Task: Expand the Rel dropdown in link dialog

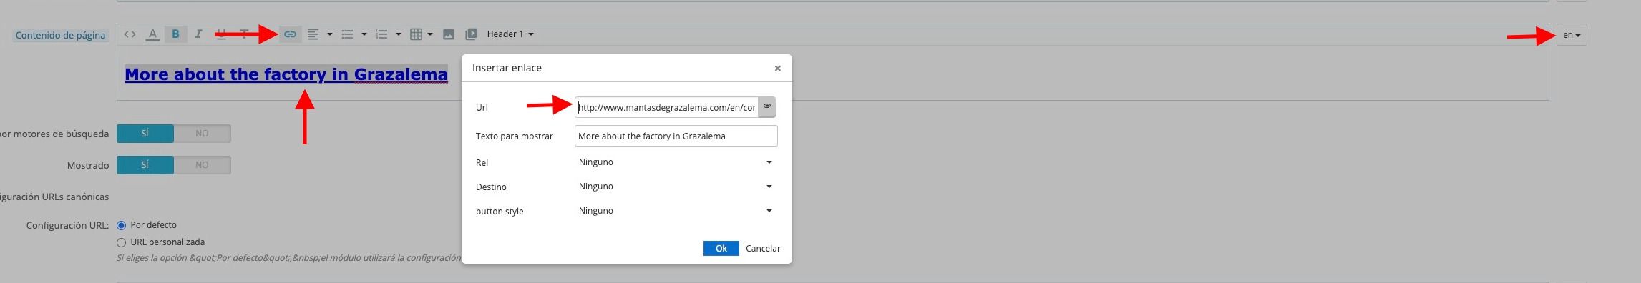Action: coord(676,162)
